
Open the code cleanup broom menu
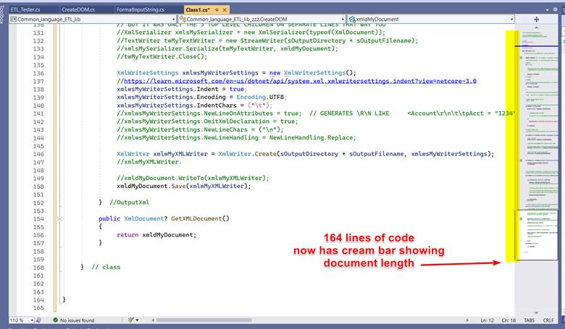click(x=131, y=320)
